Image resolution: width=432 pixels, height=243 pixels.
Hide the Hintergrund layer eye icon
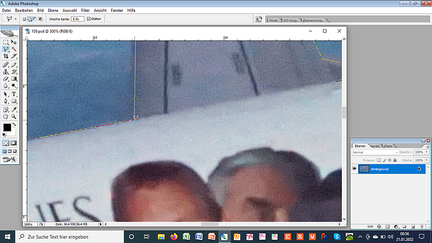(354, 168)
